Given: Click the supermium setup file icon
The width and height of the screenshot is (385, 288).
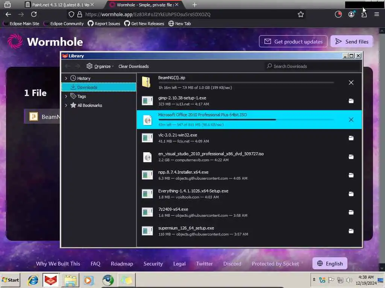Looking at the screenshot, I should tap(147, 231).
